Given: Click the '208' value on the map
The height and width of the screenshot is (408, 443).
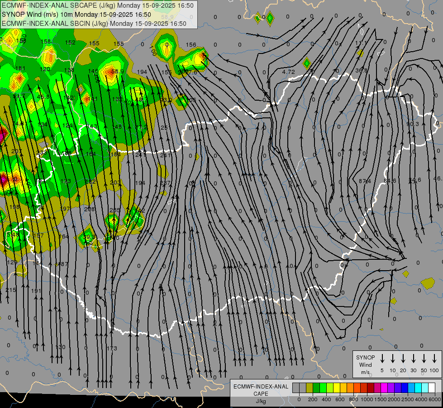Looking at the screenshot, I should point(89,209).
